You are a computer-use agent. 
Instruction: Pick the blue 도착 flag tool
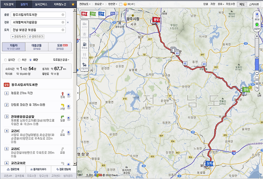click(101, 14)
